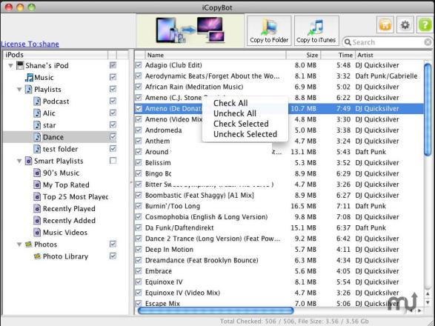Click the vertical scrollbar up arrow
The width and height of the screenshot is (435, 326).
[x=428, y=294]
